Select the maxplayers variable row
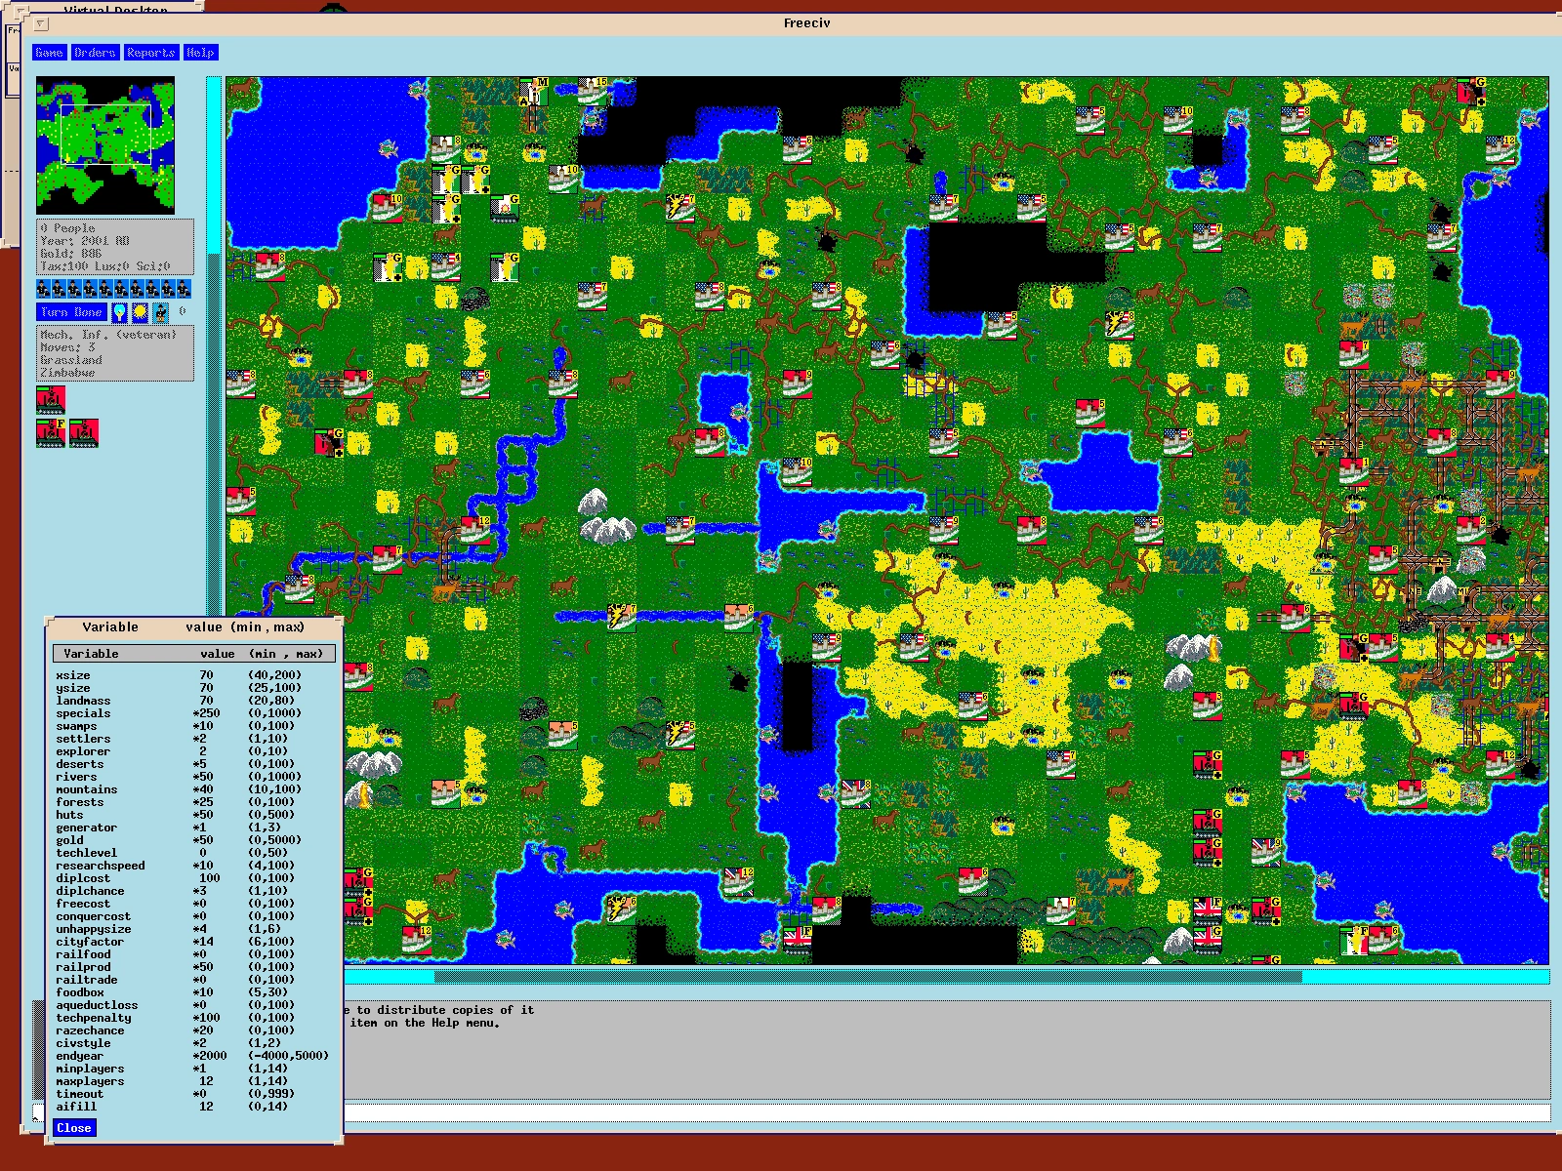Image resolution: width=1562 pixels, height=1171 pixels. (193, 1081)
